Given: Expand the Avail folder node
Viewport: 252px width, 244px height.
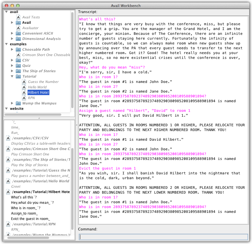Looking at the screenshot, I should point(12,23).
